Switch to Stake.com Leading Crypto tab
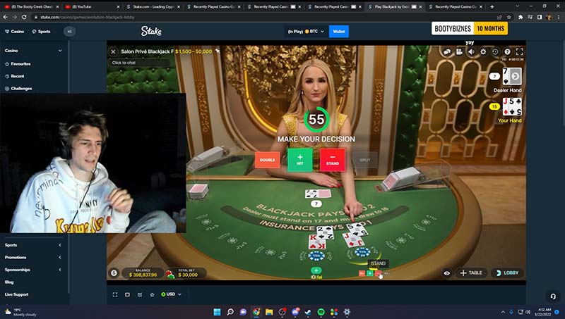This screenshot has width=565, height=319. tap(153, 6)
